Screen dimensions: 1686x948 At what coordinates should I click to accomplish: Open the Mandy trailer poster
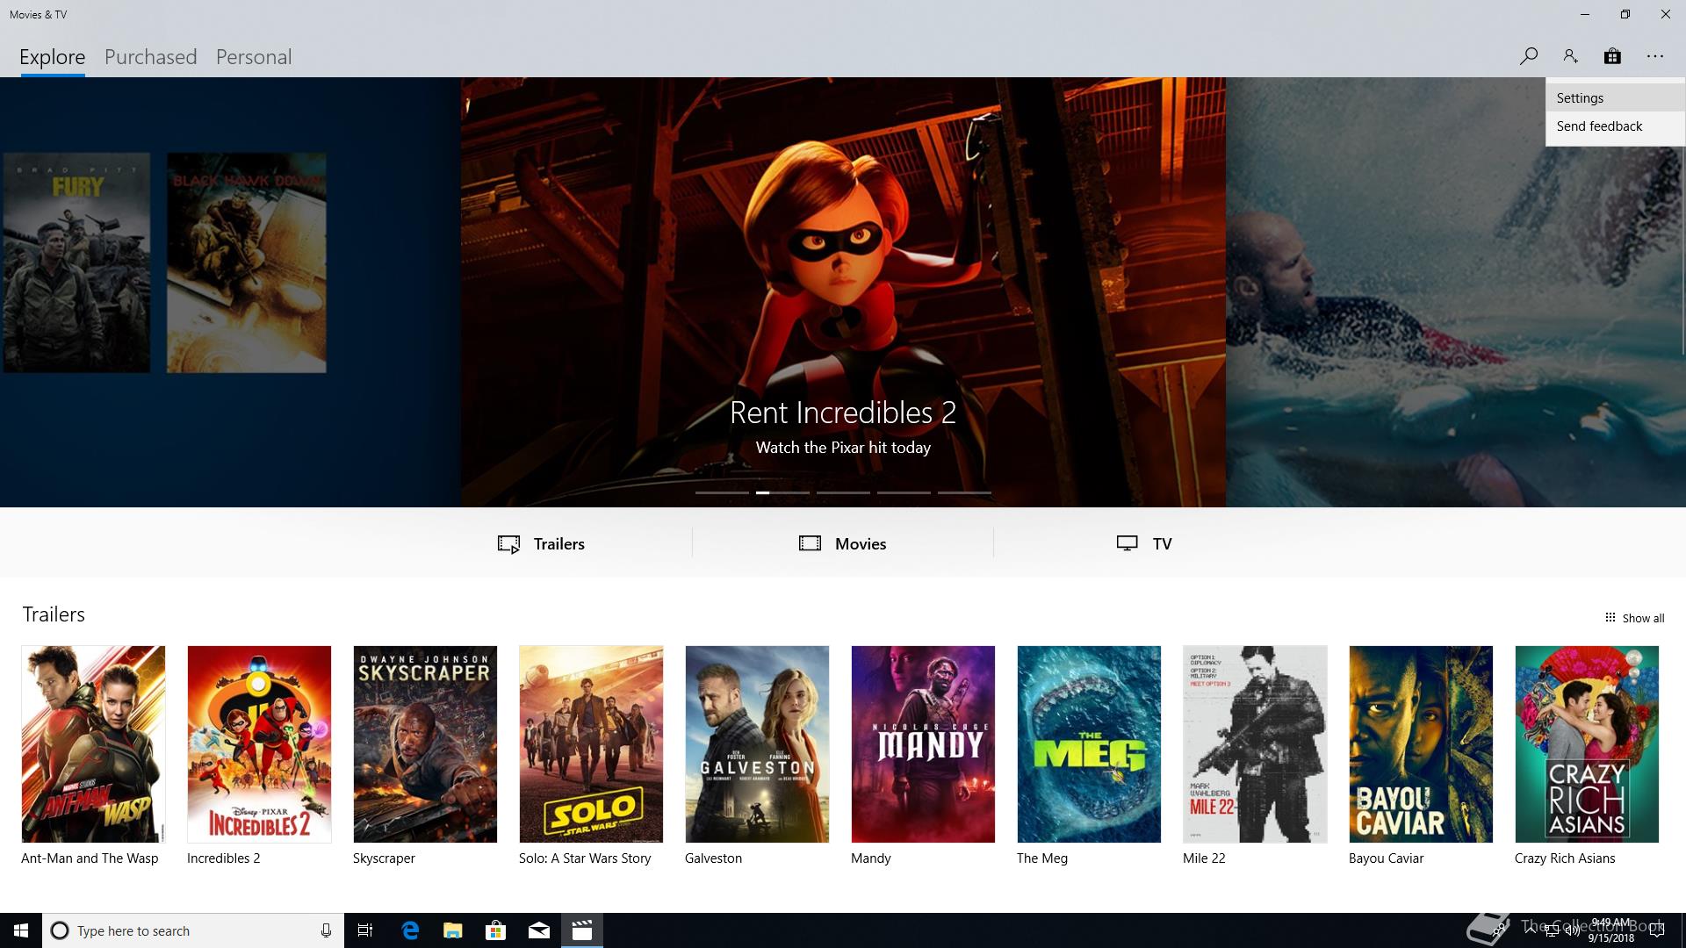tap(923, 744)
